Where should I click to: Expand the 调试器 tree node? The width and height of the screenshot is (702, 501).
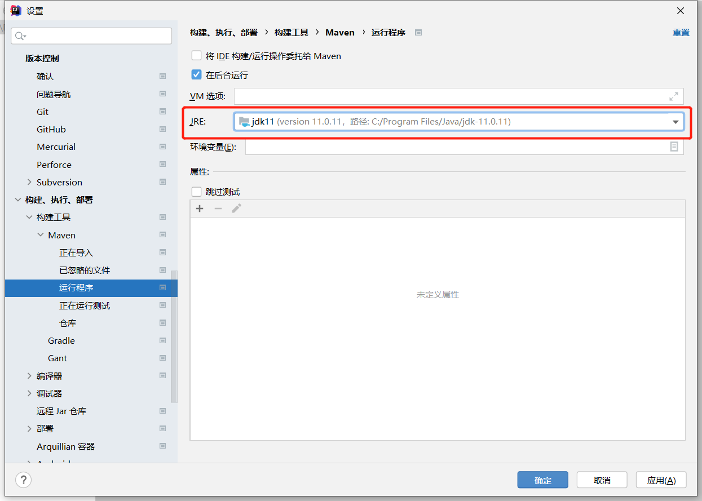[29, 393]
